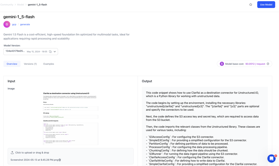Navigate to Model breadcrumb
279x166 pixels.
(20, 5)
